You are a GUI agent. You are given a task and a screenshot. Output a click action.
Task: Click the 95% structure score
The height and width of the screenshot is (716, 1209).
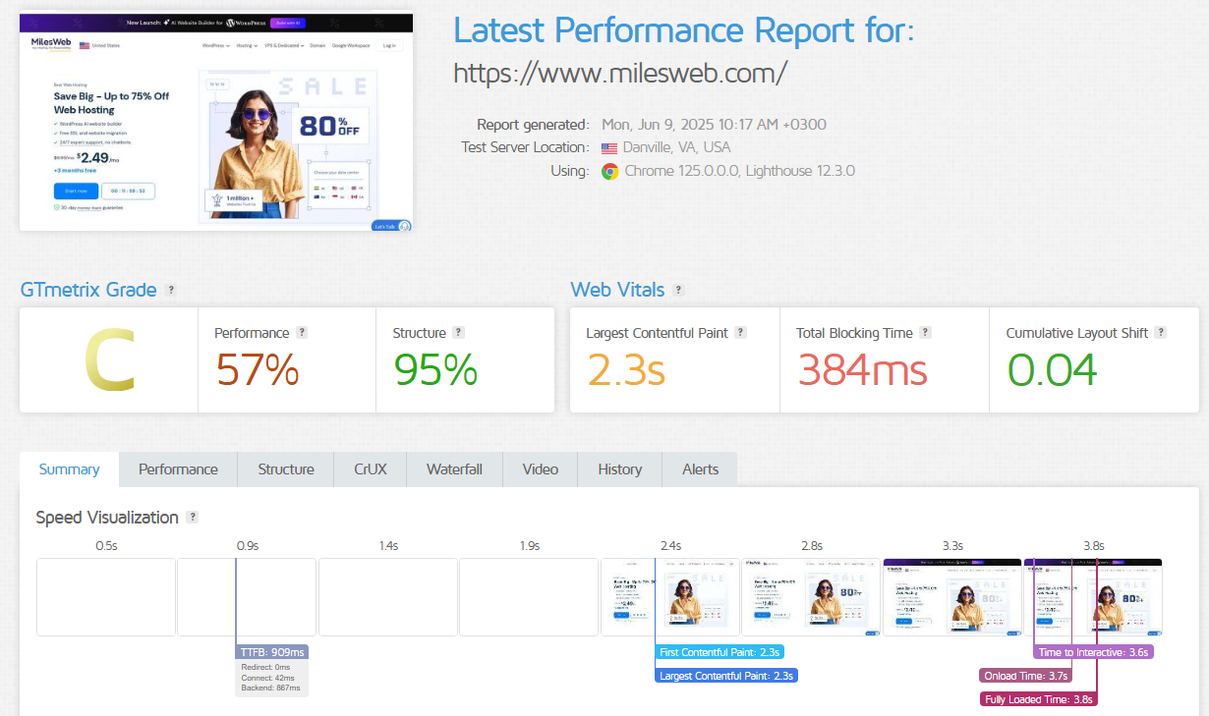435,369
